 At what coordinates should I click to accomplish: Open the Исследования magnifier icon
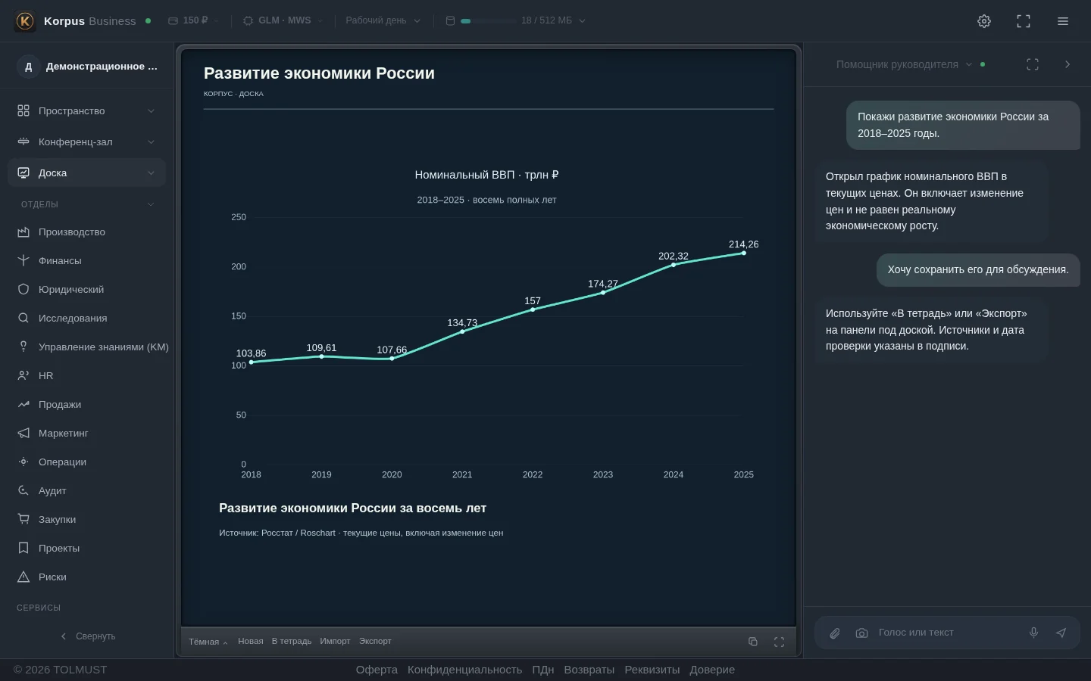pos(23,319)
